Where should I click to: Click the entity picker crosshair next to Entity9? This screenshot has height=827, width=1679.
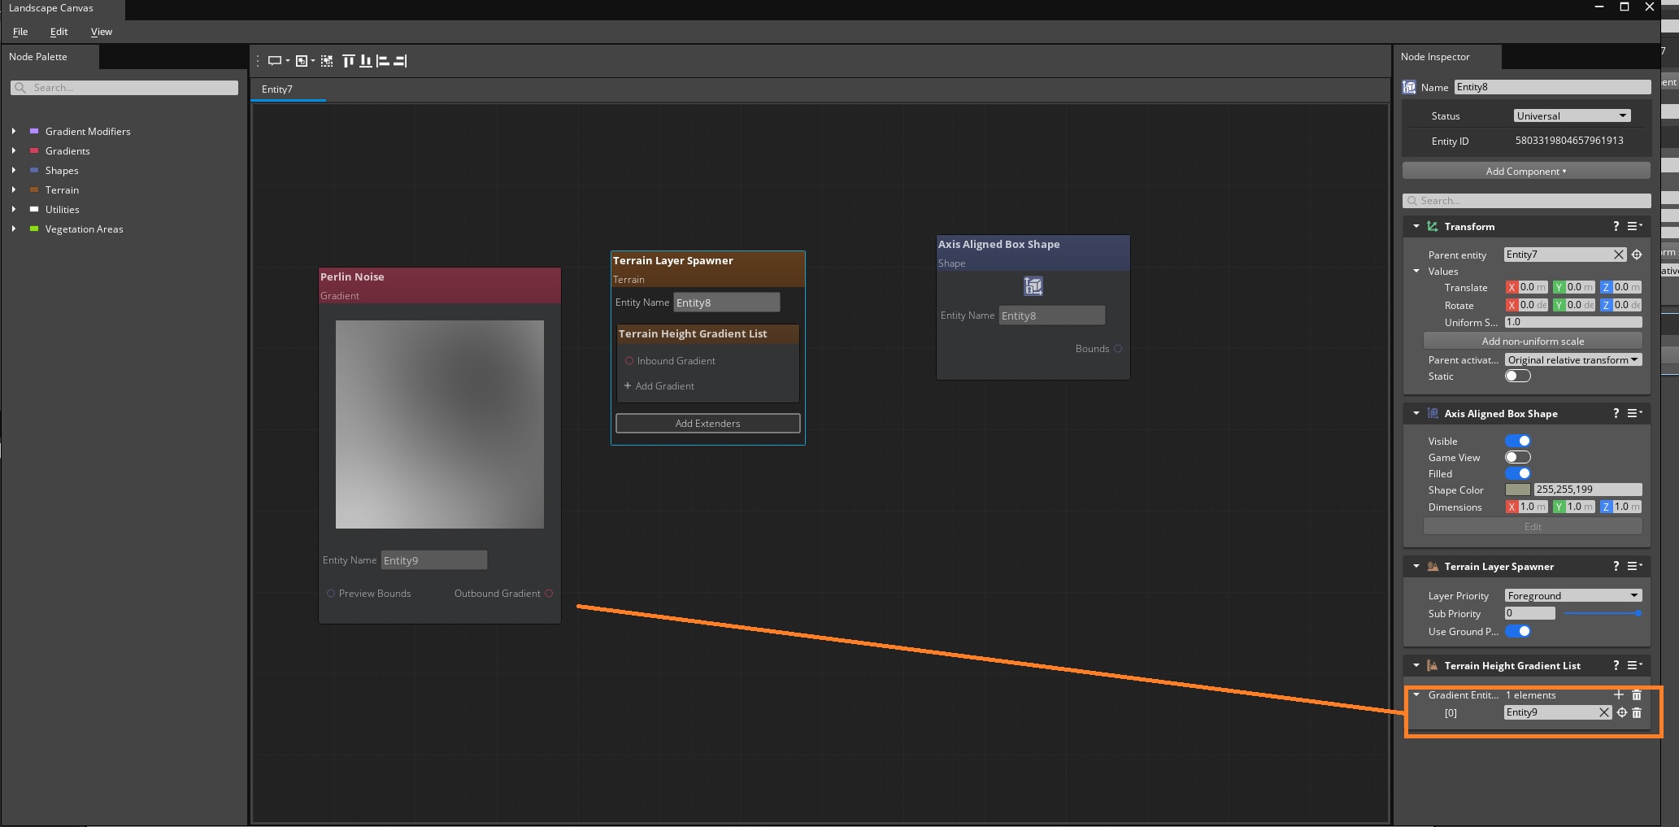pos(1622,712)
